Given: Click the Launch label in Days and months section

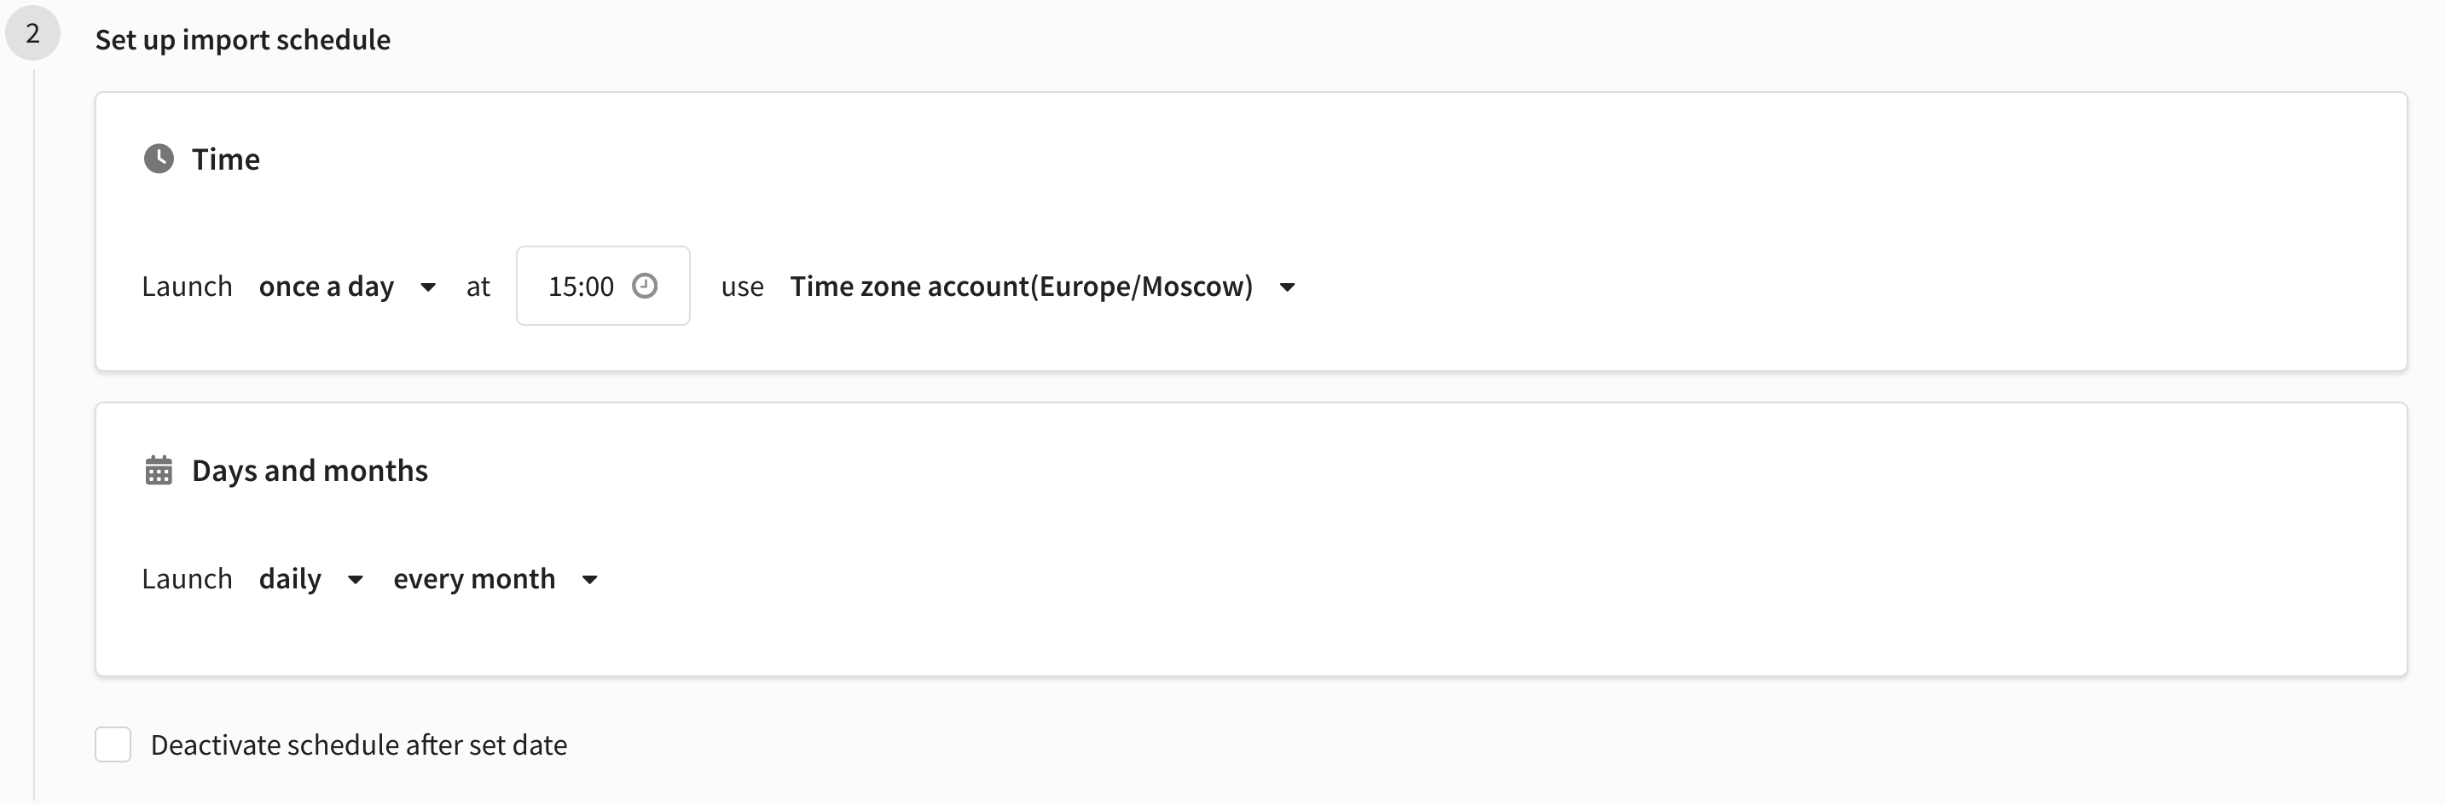Looking at the screenshot, I should click(x=187, y=578).
